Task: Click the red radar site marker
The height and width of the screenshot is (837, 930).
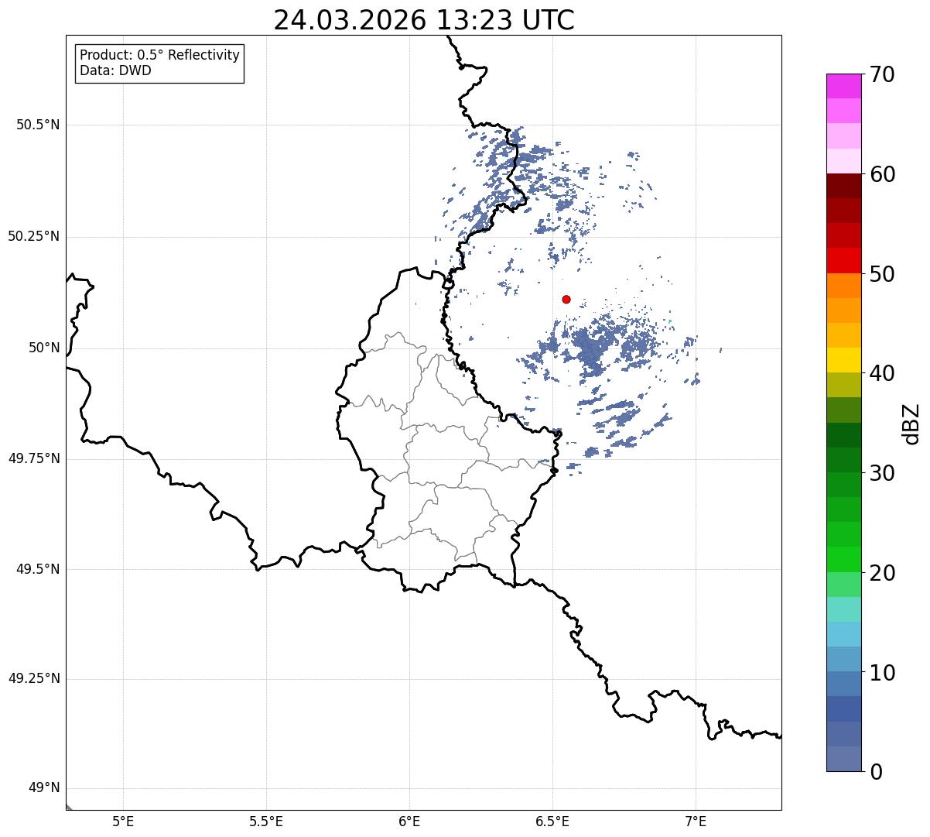Action: click(566, 299)
